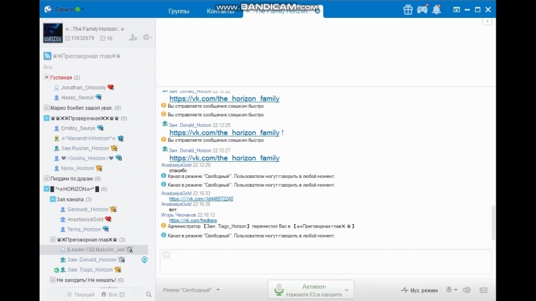Screen dimensions: 536x301
Task: Open https:////vk.com//id446572240 link
Action: (x=201, y=199)
